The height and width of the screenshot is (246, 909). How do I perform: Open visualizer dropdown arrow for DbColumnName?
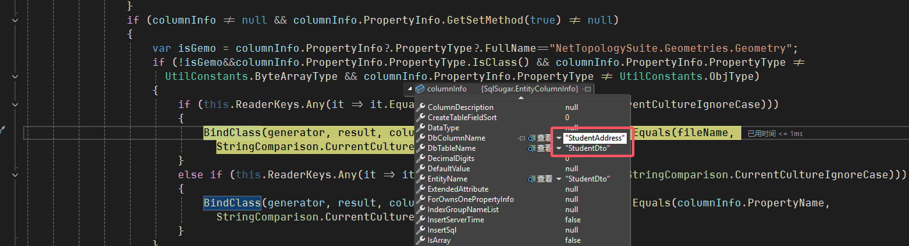coord(559,138)
